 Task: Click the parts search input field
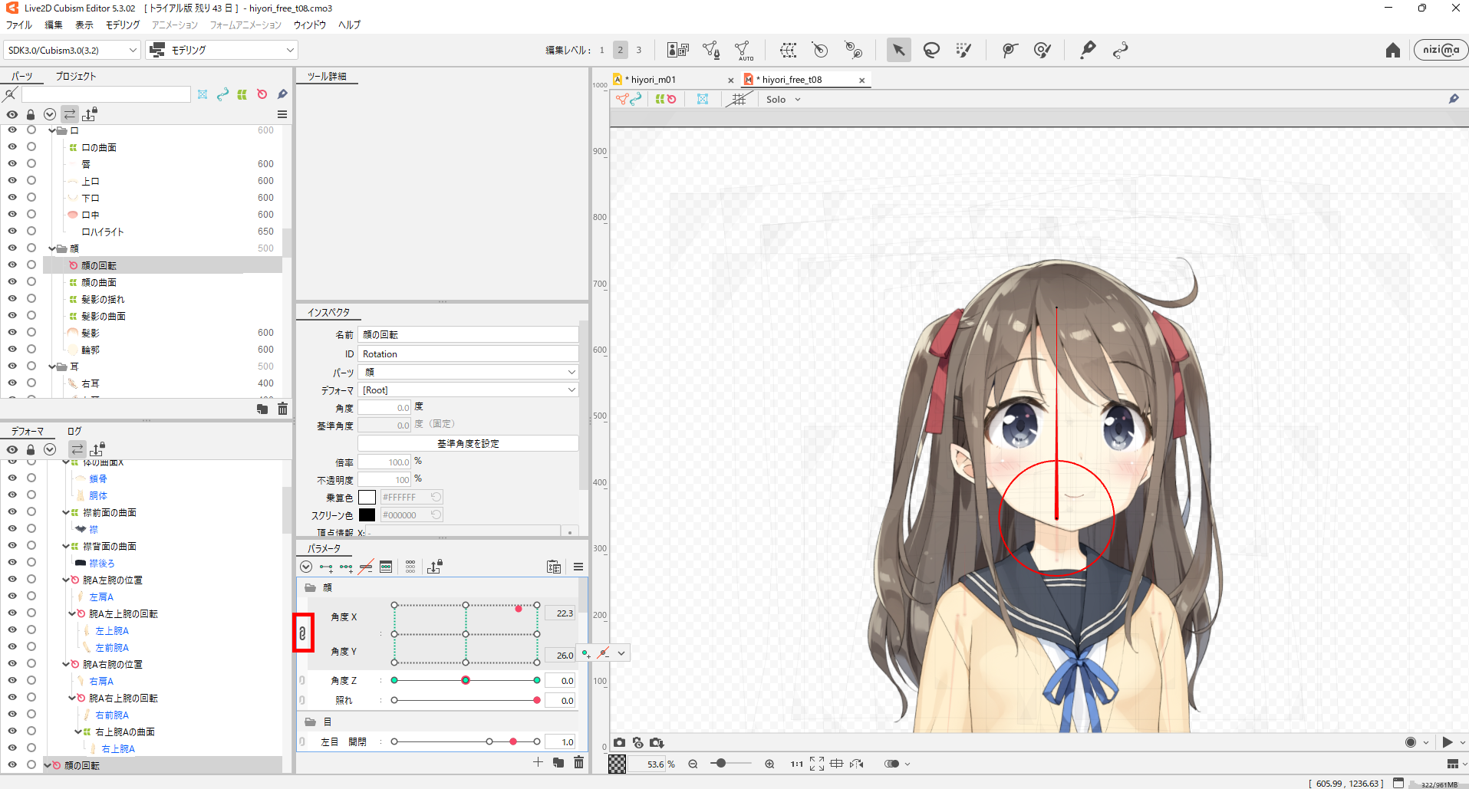pyautogui.click(x=106, y=94)
